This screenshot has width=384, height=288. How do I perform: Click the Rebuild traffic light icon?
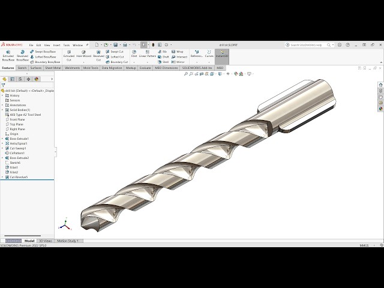(154, 45)
